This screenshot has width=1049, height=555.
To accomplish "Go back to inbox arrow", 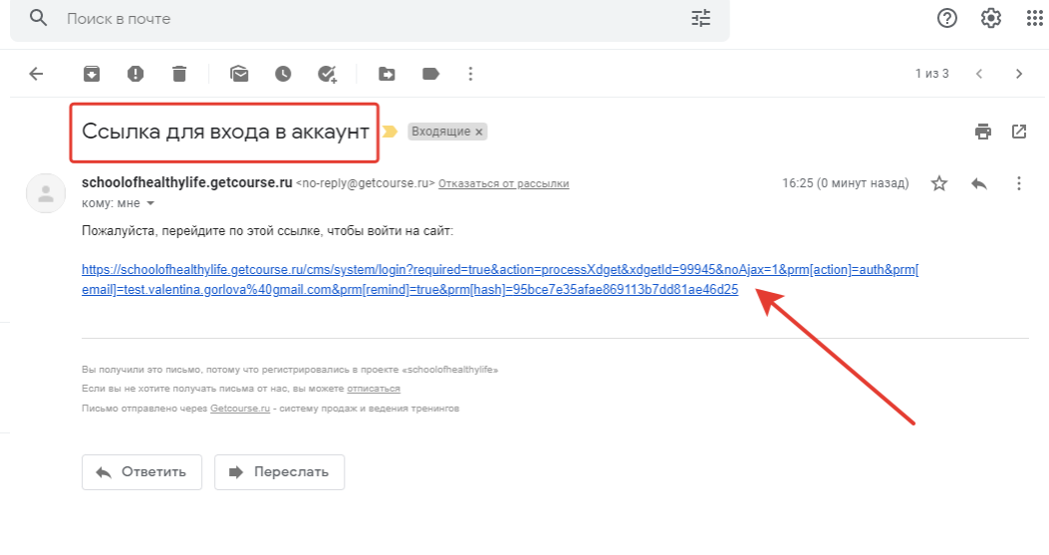I will pyautogui.click(x=36, y=74).
